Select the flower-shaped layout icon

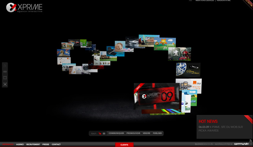5,84
